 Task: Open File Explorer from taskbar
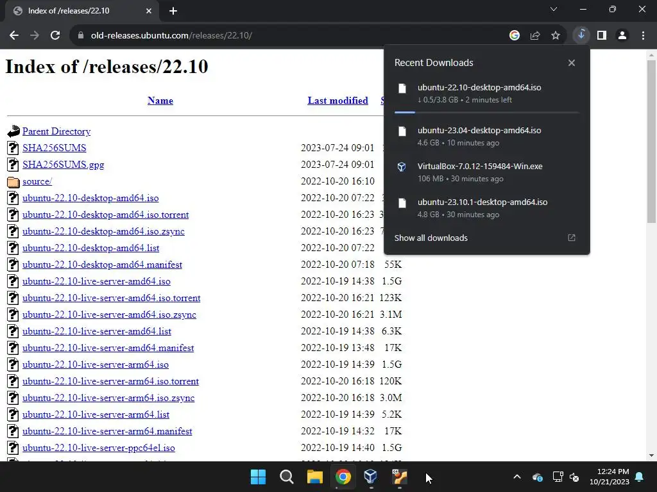[x=314, y=477]
